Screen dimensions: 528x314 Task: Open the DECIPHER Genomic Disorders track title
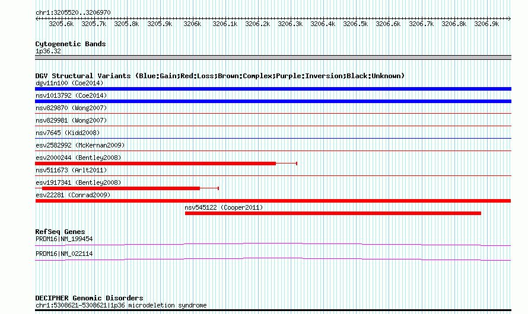pyautogui.click(x=89, y=298)
